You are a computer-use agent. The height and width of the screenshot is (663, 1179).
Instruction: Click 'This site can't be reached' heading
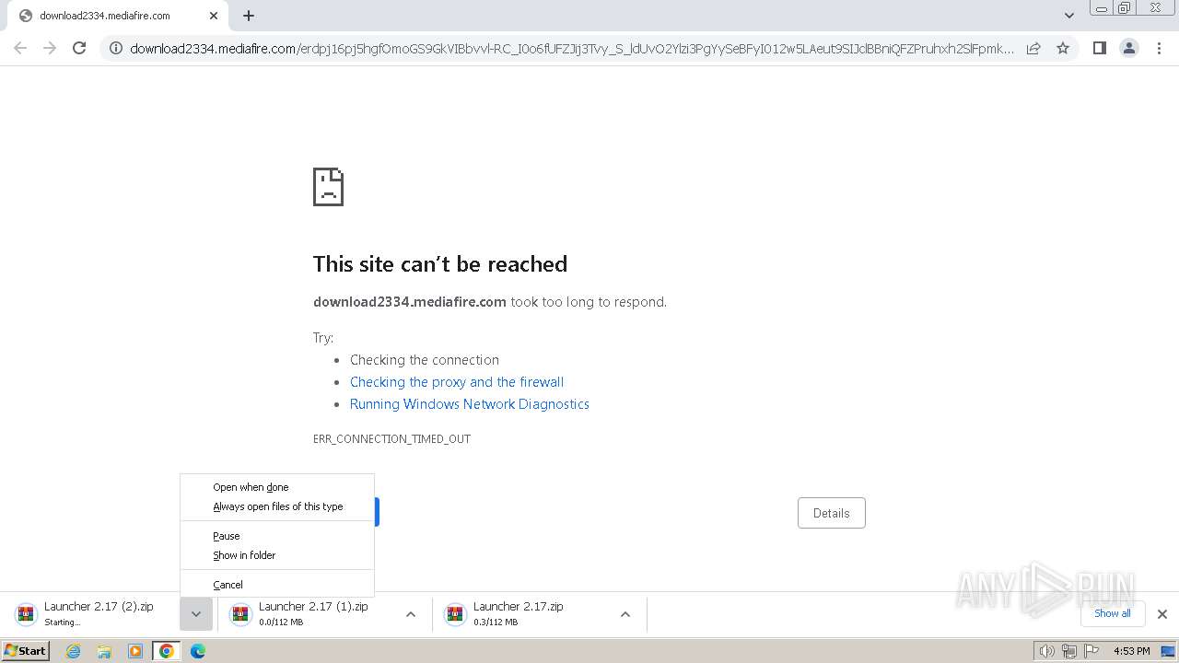coord(440,264)
